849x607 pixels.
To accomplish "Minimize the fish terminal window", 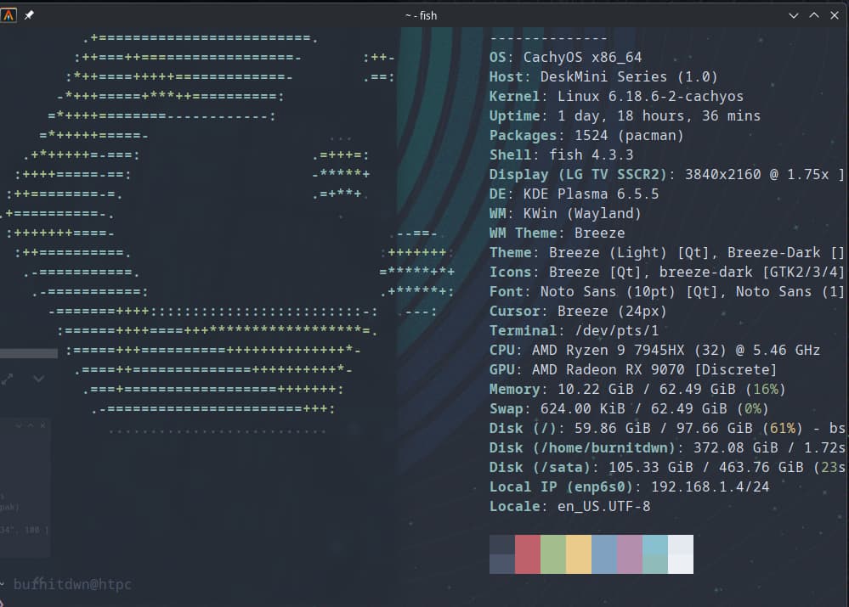I will click(794, 15).
